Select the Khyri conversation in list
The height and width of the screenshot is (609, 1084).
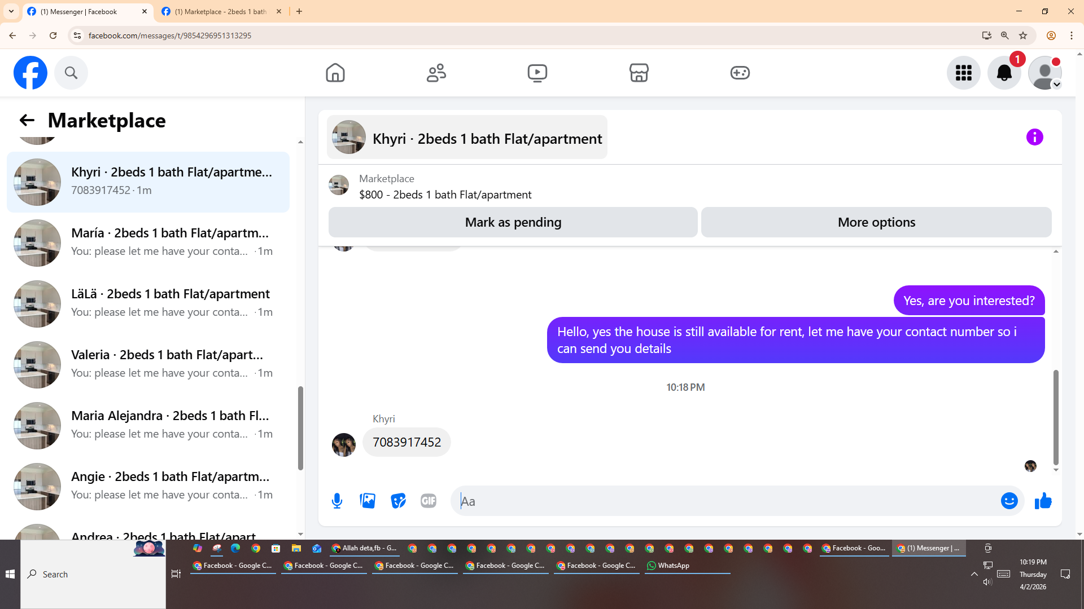click(x=148, y=182)
